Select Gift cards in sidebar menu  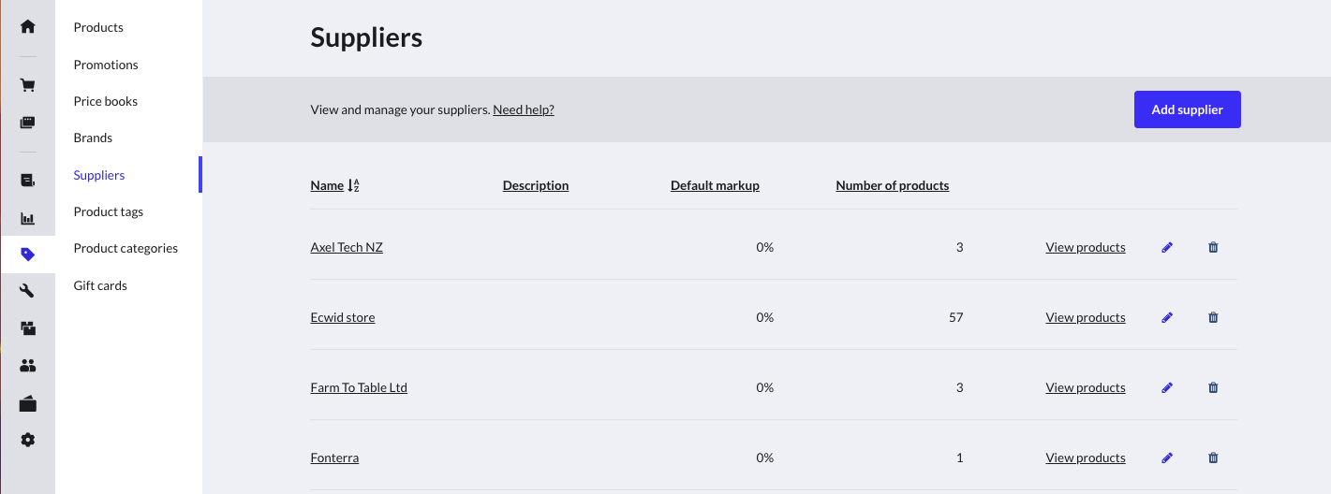point(100,285)
